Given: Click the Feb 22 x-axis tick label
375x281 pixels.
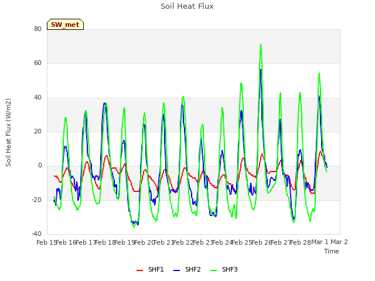Looking at the screenshot, I should (x=183, y=242).
